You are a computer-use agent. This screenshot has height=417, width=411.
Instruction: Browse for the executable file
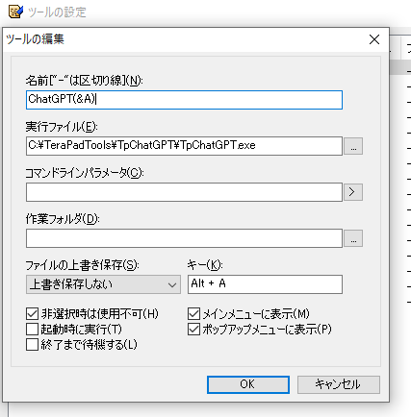coord(353,146)
